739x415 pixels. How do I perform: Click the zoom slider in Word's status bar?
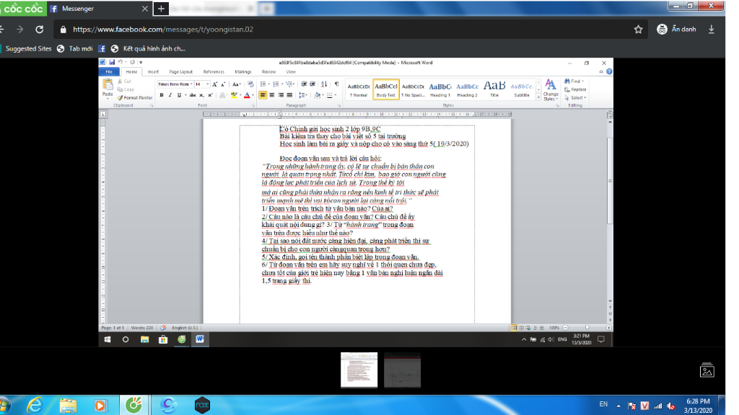(587, 328)
